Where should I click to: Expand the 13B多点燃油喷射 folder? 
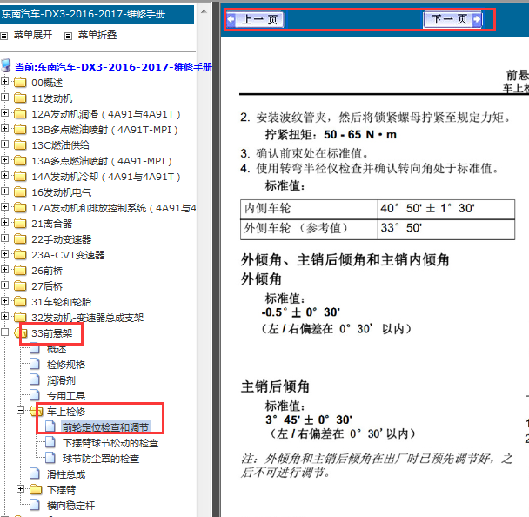coord(4,128)
